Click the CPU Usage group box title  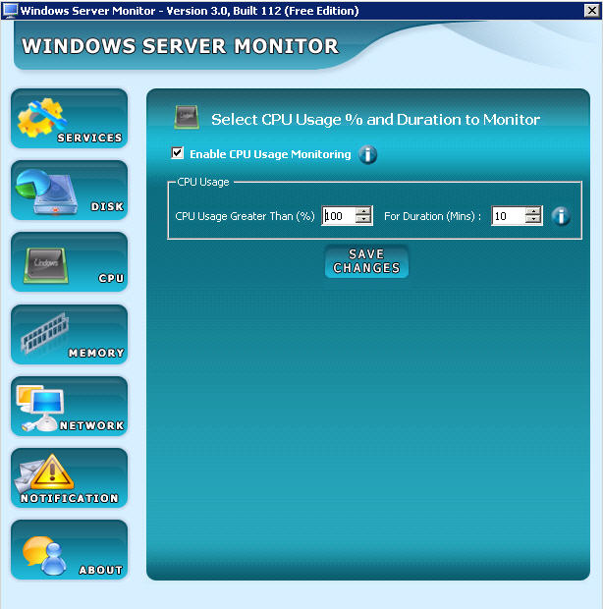(203, 182)
